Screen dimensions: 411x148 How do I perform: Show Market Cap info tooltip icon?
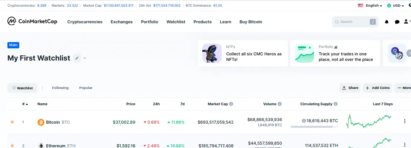(231, 104)
